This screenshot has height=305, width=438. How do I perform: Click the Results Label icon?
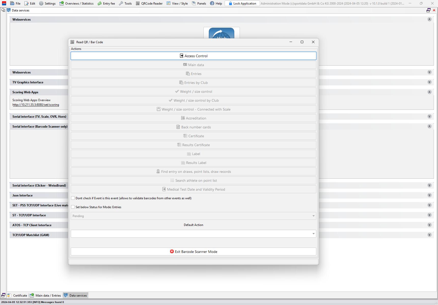click(183, 162)
